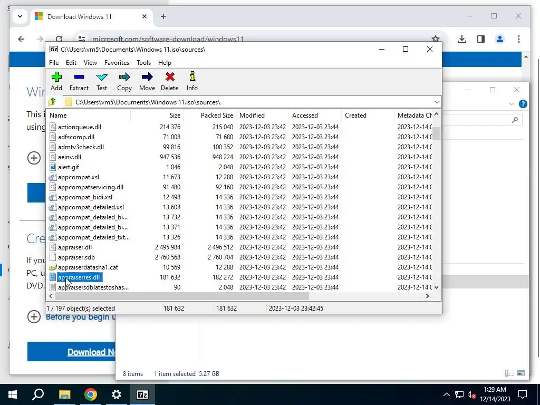Image resolution: width=540 pixels, height=405 pixels.
Task: Toggle the Chrome side panel icon
Action: [x=481, y=39]
